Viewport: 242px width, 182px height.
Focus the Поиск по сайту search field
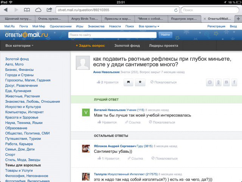112,35
